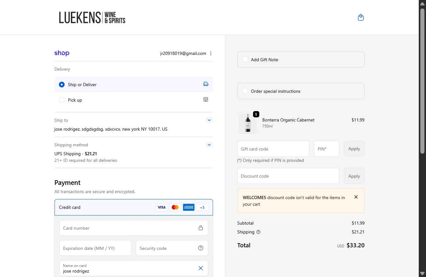Apply the discount code
The height and width of the screenshot is (277, 426).
[x=354, y=176]
